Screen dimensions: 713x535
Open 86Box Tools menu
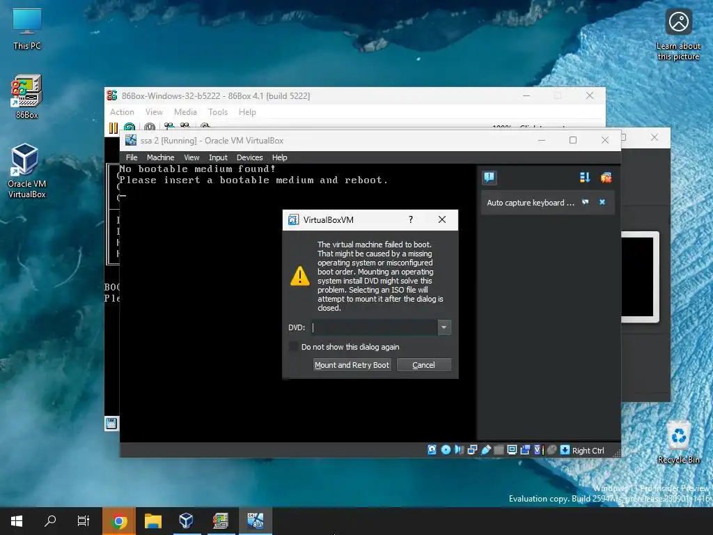(218, 112)
